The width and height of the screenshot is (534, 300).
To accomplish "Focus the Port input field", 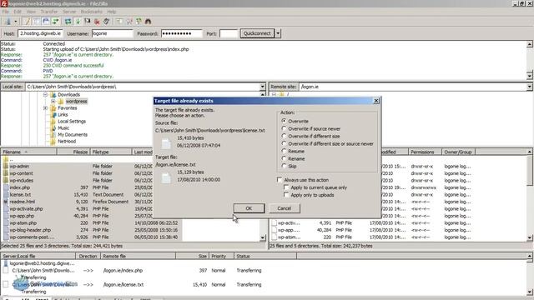I will click(229, 33).
